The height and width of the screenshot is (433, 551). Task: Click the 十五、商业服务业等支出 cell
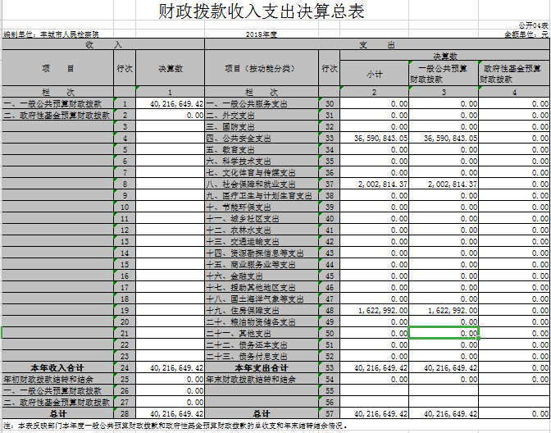point(262,264)
